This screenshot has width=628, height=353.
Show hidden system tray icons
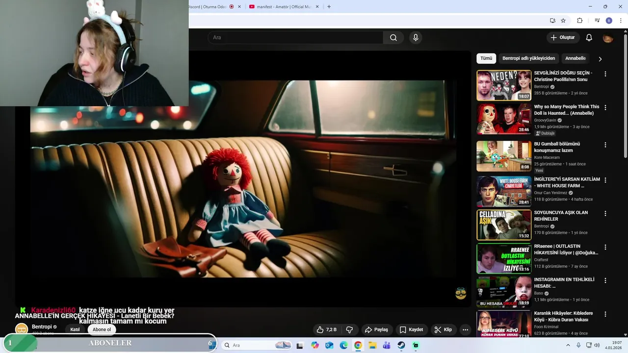pos(568,345)
